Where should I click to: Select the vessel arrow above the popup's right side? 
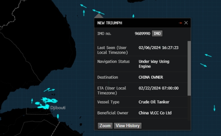(x=133, y=16)
